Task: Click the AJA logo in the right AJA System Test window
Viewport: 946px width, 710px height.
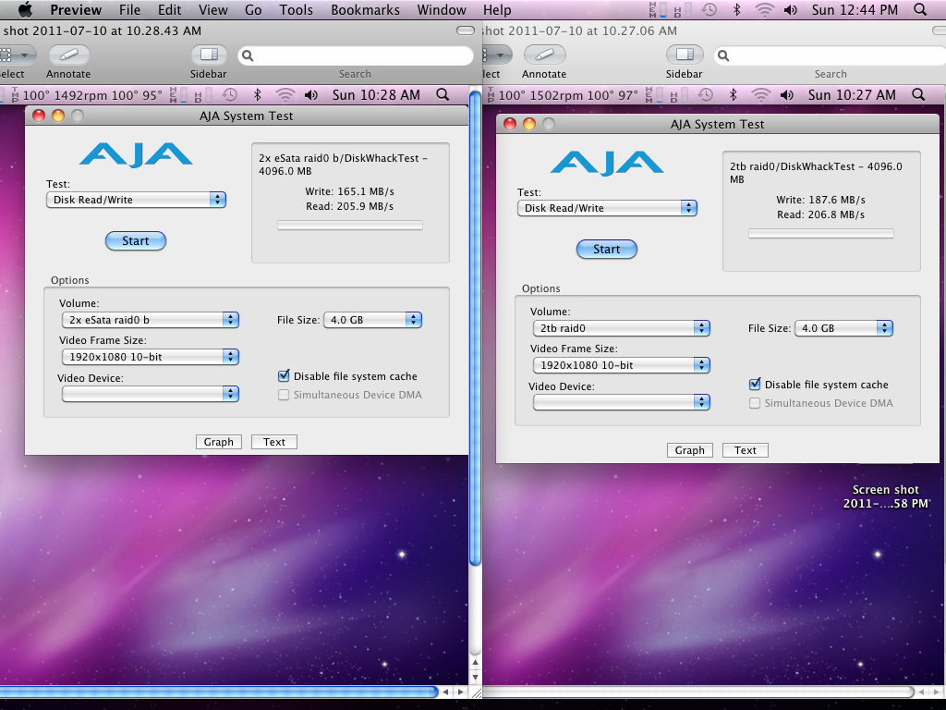Action: (x=607, y=163)
